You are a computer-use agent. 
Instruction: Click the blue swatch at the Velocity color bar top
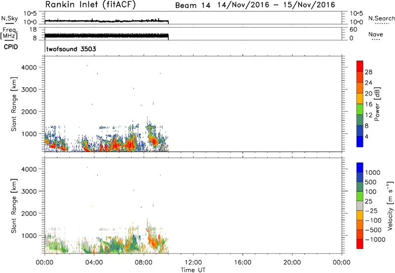pos(360,168)
